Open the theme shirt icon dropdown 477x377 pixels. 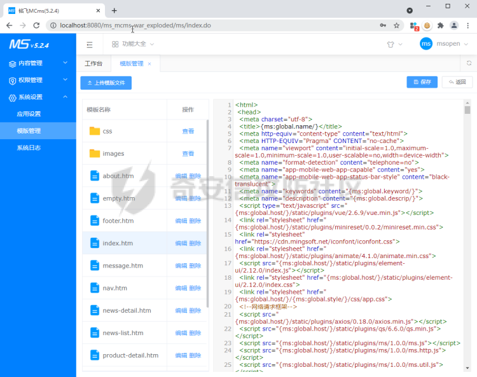(x=394, y=45)
